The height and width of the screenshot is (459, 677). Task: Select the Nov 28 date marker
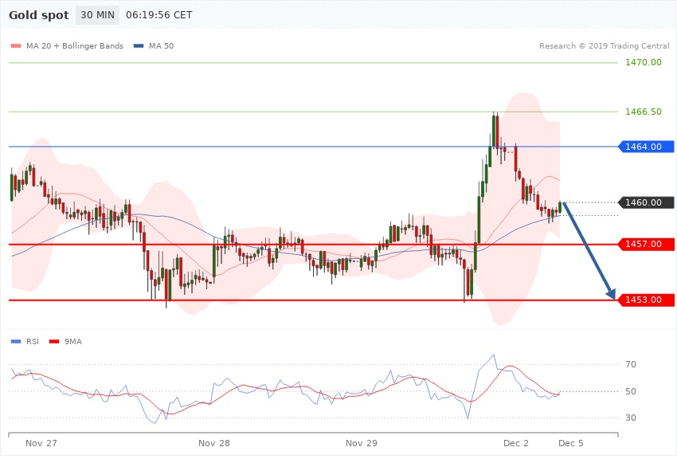coord(213,442)
